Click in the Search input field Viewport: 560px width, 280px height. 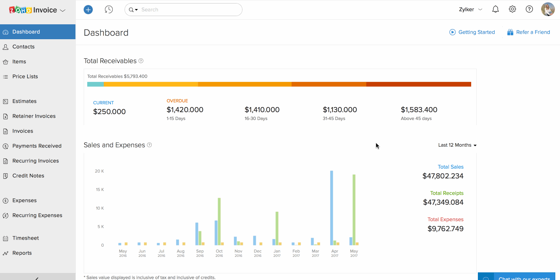coord(189,10)
